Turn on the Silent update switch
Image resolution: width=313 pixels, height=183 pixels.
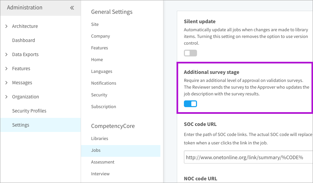tap(190, 53)
